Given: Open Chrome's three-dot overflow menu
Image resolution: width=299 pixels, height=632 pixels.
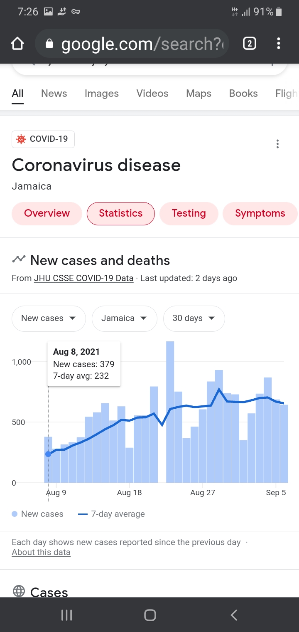Looking at the screenshot, I should pyautogui.click(x=278, y=43).
